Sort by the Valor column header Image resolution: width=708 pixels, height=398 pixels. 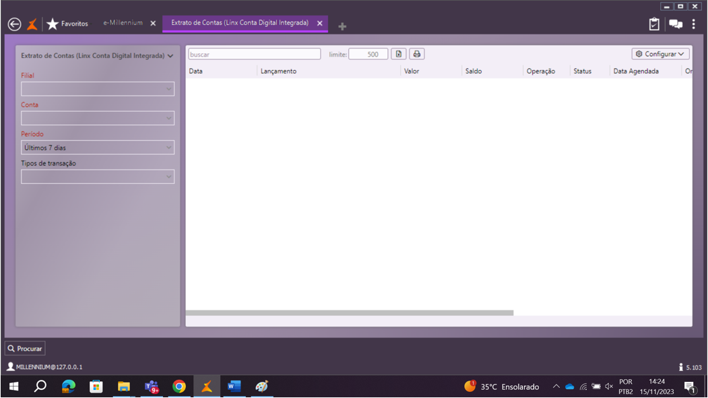coord(412,71)
